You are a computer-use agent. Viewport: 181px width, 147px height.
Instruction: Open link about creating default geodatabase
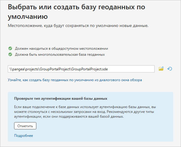(x=75, y=80)
